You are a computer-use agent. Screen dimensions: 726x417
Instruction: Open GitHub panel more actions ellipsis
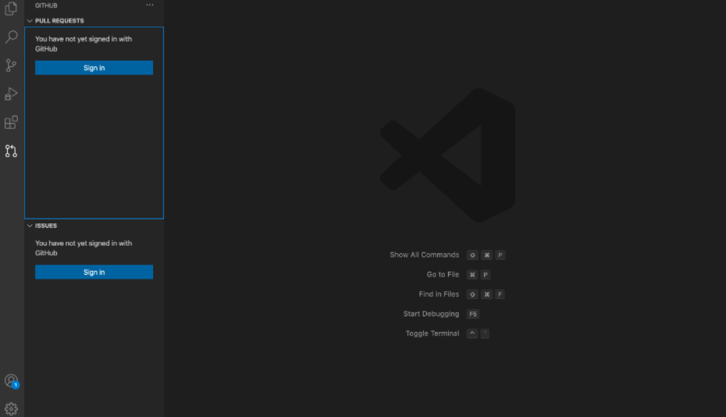(x=150, y=5)
